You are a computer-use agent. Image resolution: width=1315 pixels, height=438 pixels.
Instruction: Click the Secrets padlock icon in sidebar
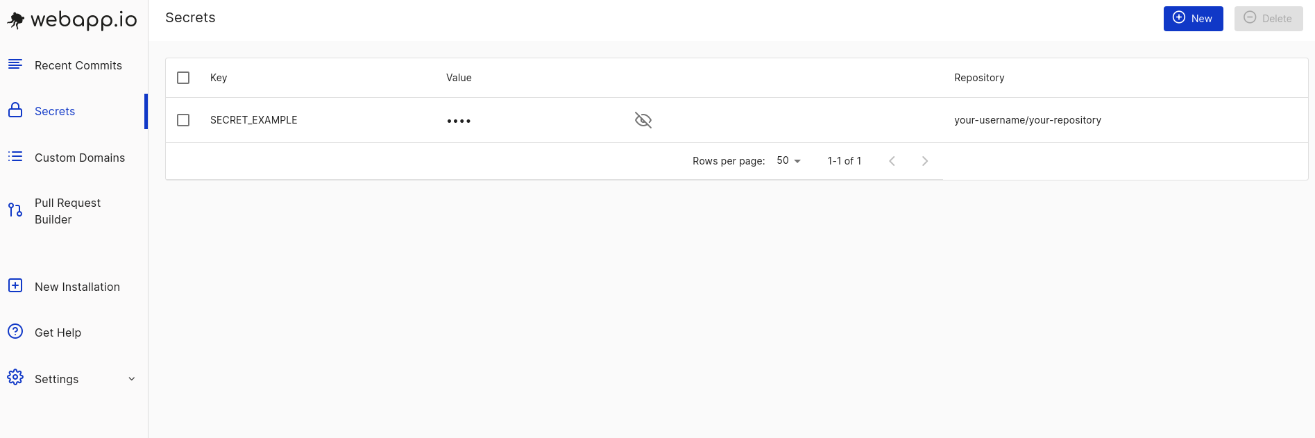pyautogui.click(x=15, y=110)
